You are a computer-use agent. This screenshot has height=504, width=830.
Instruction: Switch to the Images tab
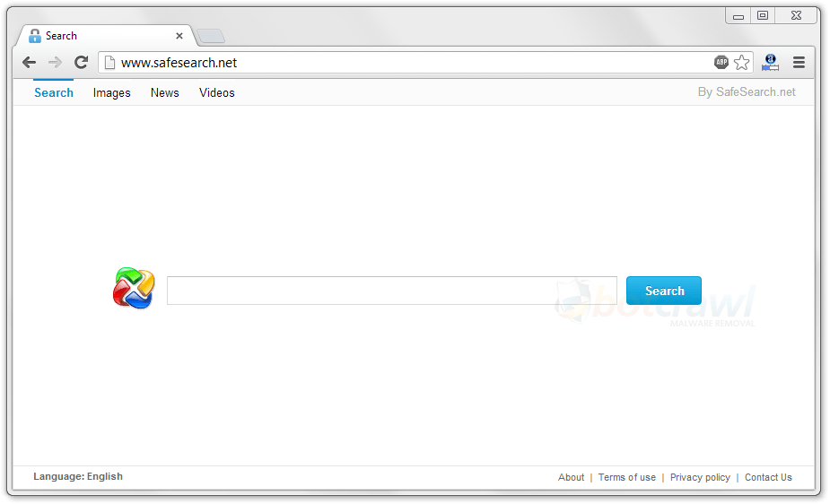[111, 92]
